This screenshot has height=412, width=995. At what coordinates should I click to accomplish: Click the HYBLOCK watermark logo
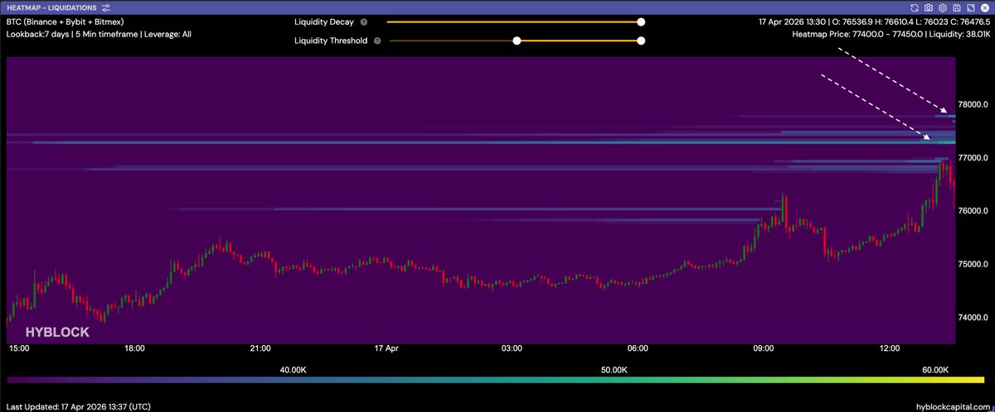[x=56, y=332]
